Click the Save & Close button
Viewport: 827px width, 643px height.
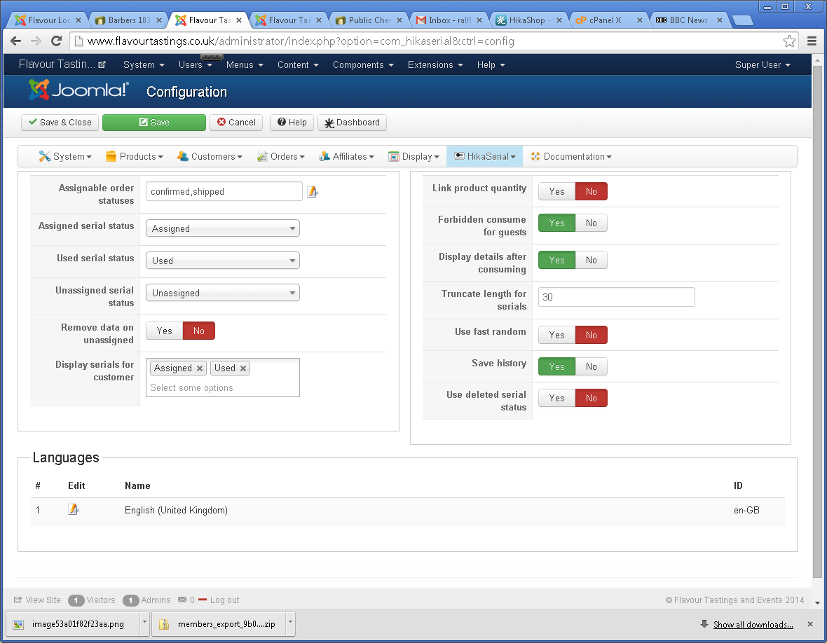tap(60, 123)
